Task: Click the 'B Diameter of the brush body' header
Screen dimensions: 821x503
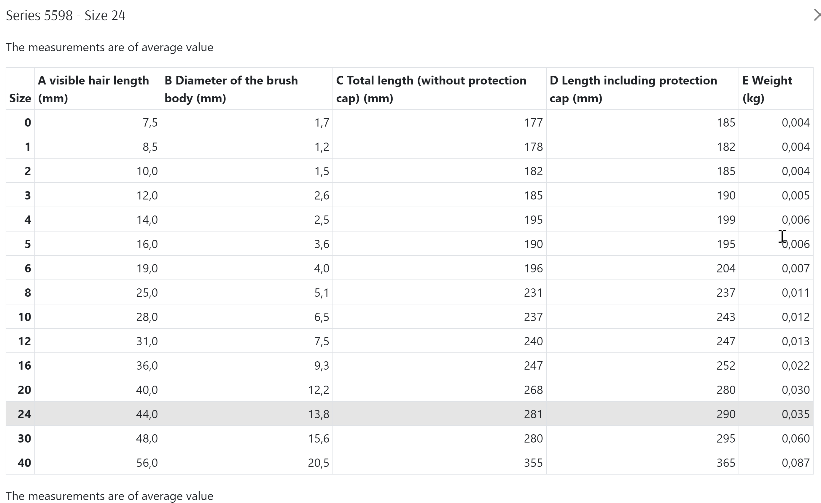Action: tap(231, 89)
